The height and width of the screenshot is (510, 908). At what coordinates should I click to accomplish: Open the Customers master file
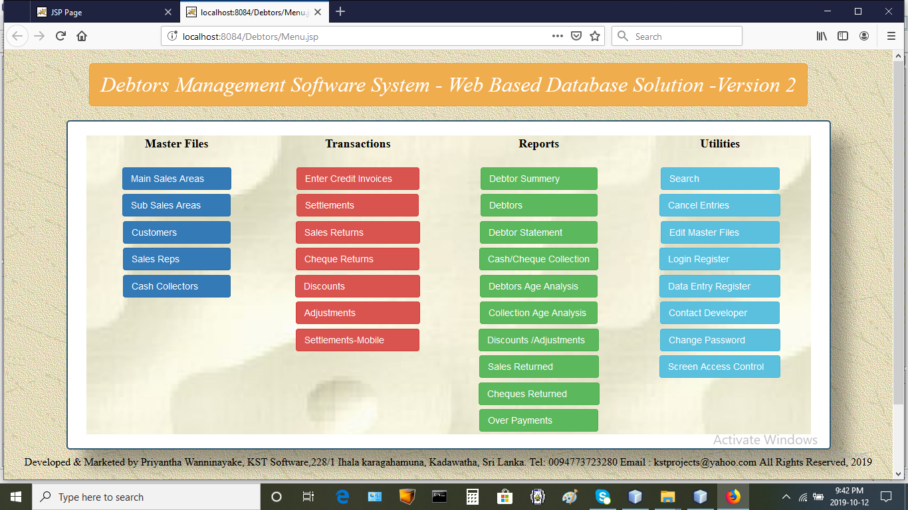pyautogui.click(x=177, y=232)
